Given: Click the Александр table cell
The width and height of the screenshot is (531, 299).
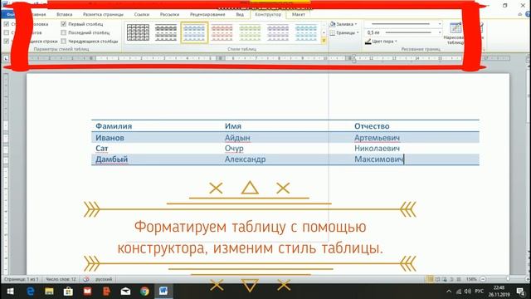Looking at the screenshot, I should (x=246, y=159).
